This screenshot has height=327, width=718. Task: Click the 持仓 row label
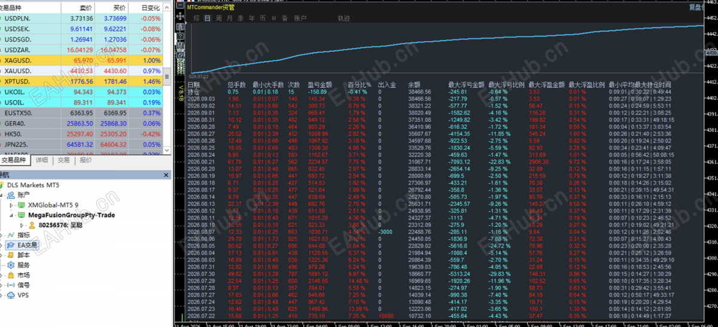click(194, 92)
